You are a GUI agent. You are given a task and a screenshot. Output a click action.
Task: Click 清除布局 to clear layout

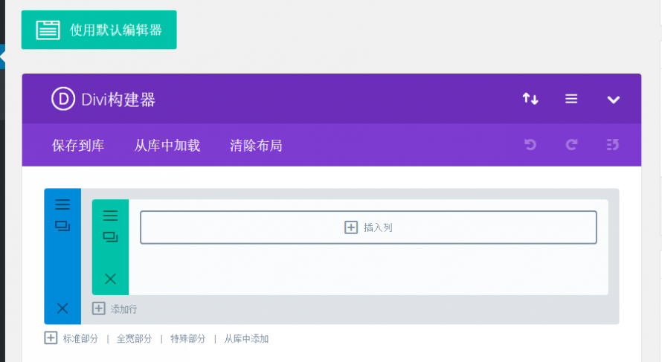[256, 146]
